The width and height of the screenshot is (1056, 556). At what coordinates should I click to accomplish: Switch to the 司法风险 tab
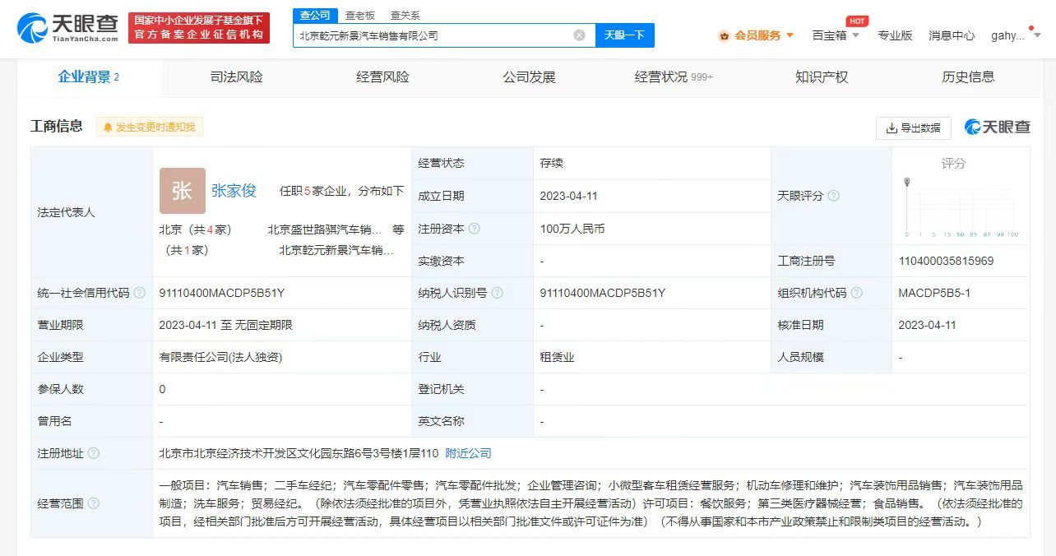coord(235,76)
